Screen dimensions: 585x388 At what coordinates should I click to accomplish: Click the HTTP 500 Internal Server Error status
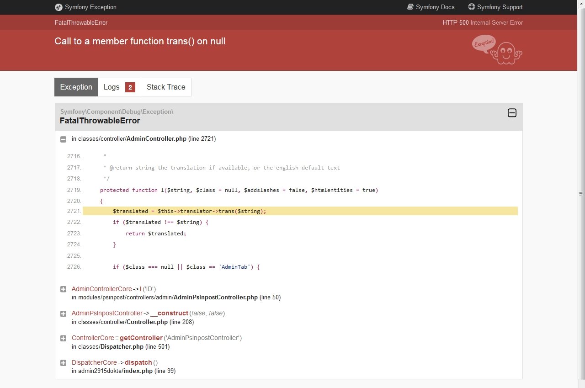click(x=483, y=22)
